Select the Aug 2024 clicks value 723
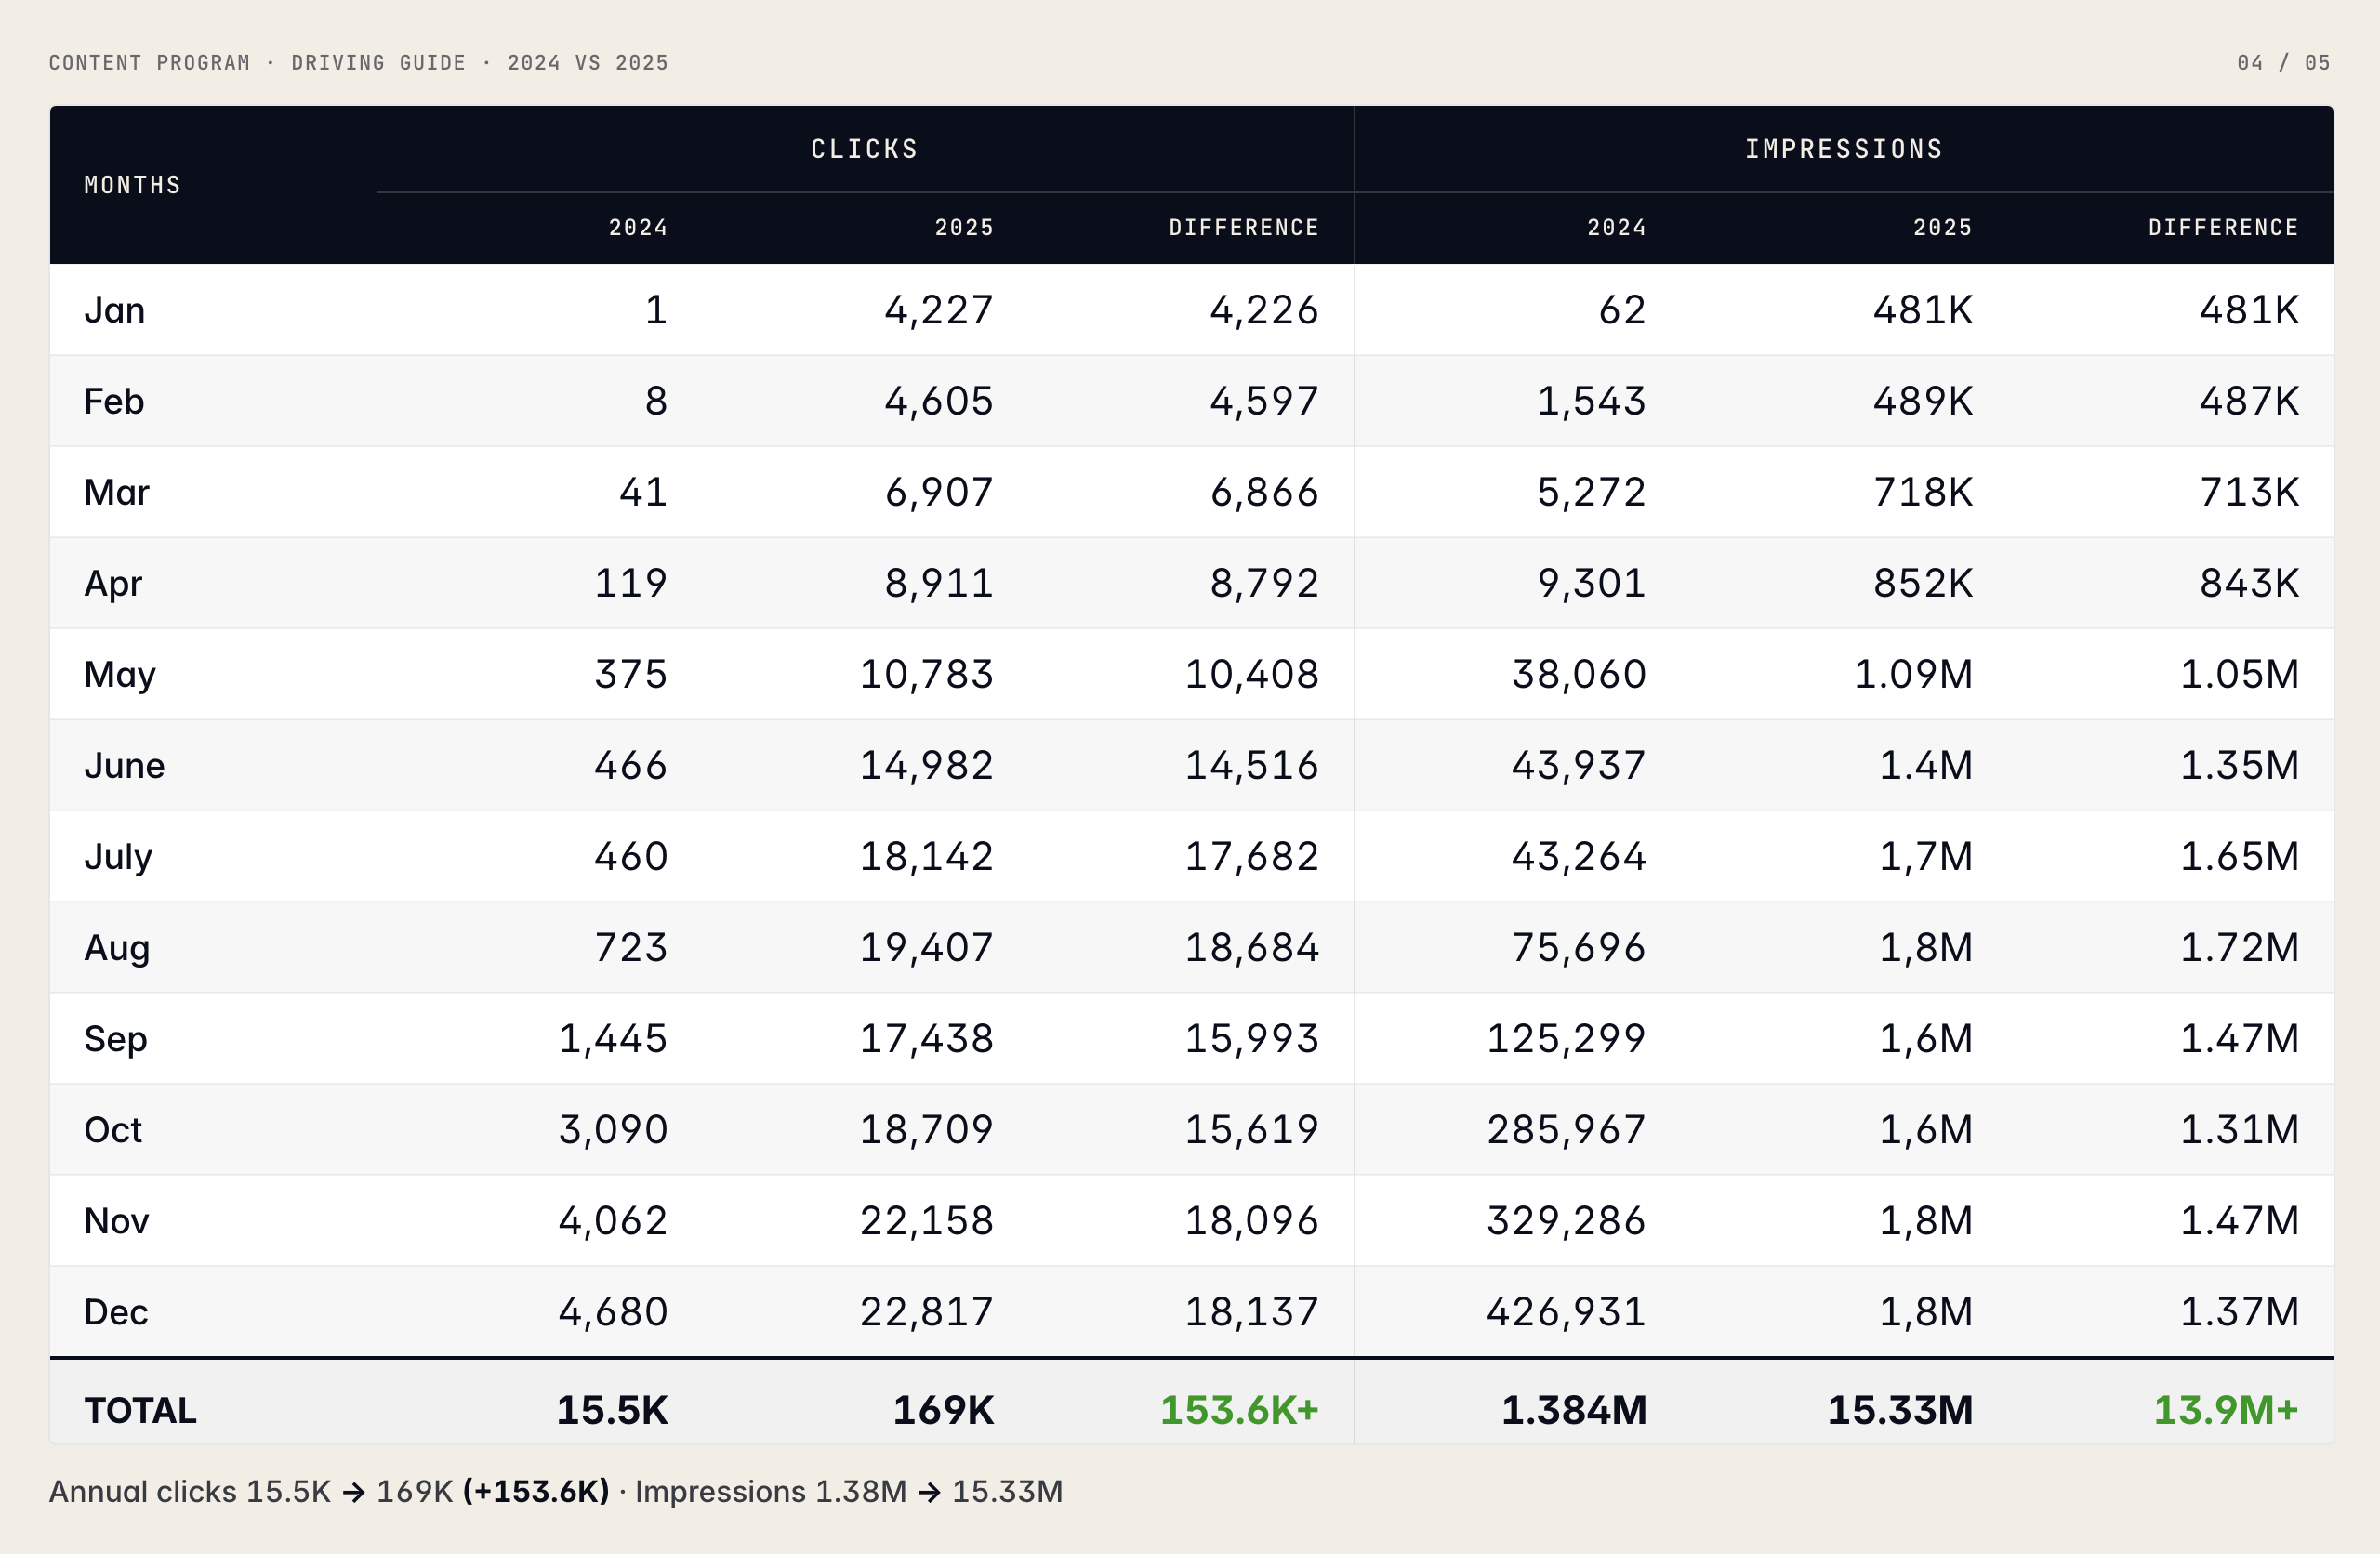 631,947
